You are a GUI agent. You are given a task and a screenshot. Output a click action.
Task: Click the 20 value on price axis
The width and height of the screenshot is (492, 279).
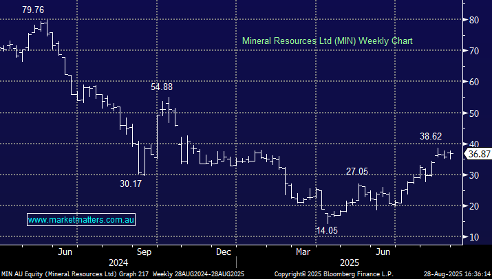[474, 206]
